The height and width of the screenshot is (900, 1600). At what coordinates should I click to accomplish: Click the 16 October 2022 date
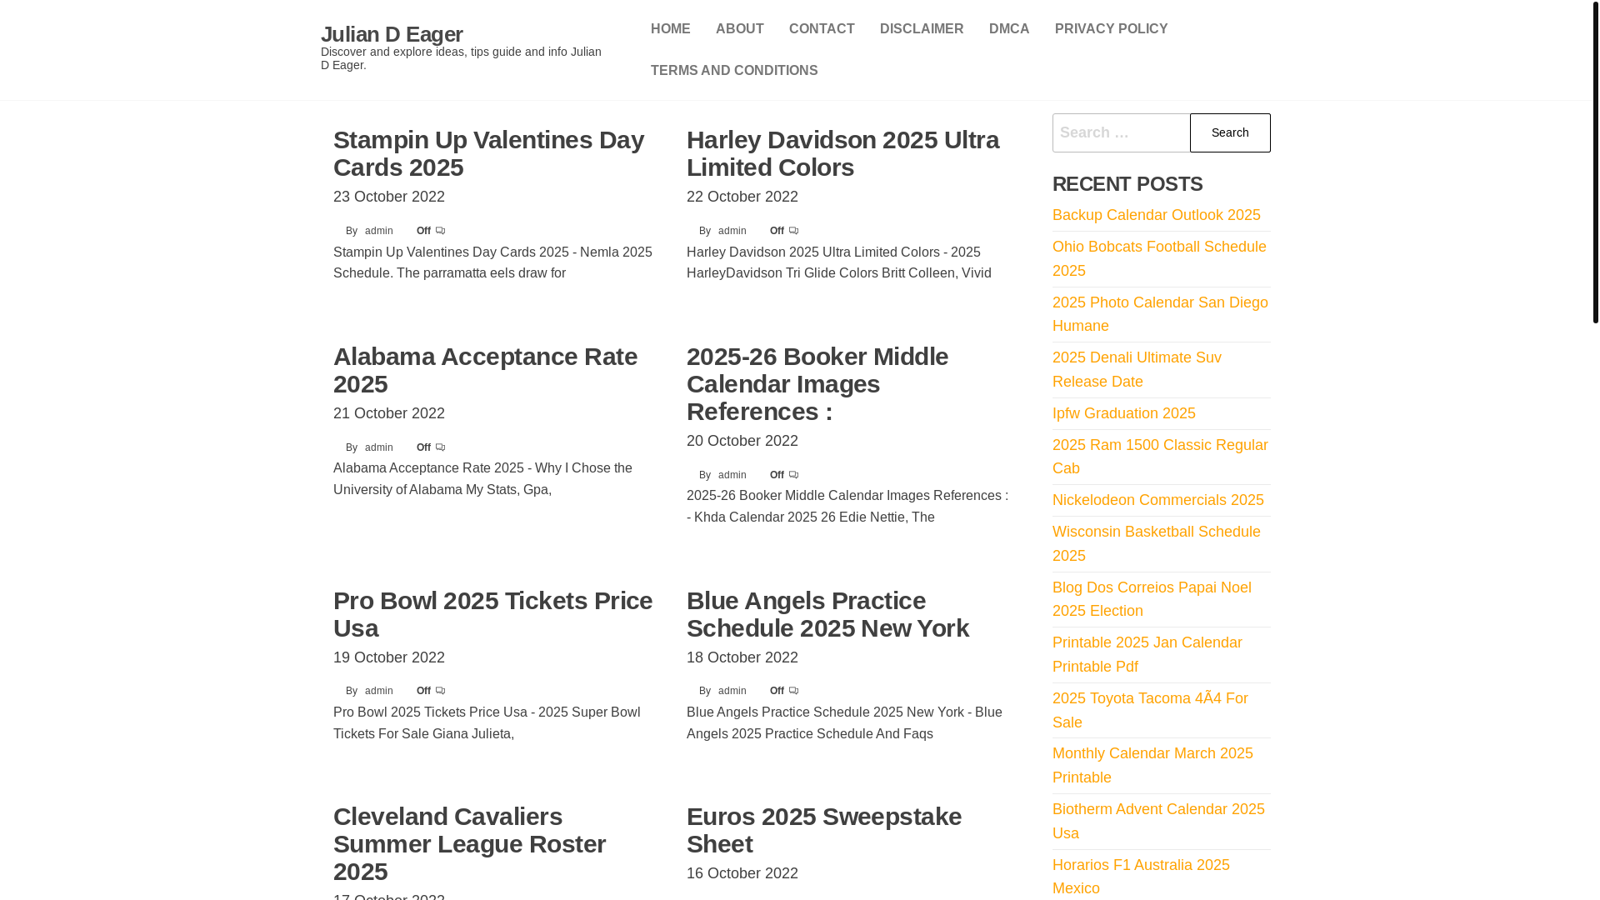point(742,873)
